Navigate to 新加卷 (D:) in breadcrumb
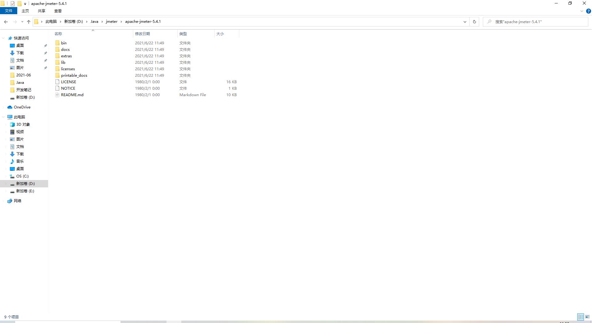 (x=74, y=22)
